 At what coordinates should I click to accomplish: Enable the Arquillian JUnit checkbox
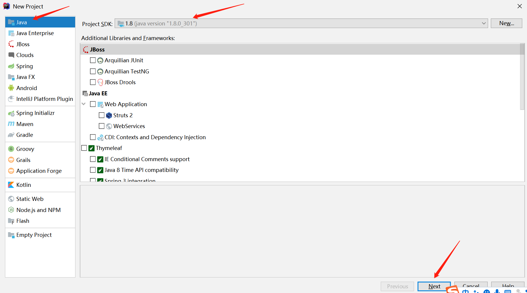tap(93, 60)
